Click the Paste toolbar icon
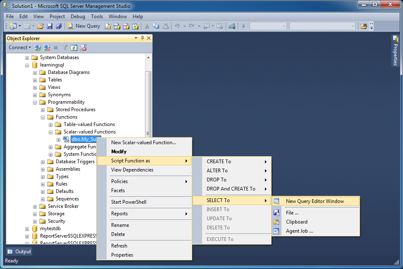Viewport: 403px width, 269px height. point(165,26)
